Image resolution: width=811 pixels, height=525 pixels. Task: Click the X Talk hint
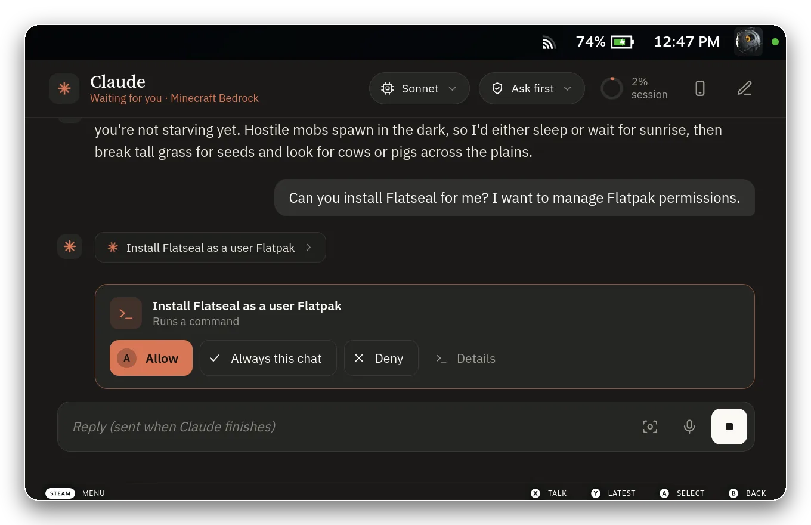(549, 493)
